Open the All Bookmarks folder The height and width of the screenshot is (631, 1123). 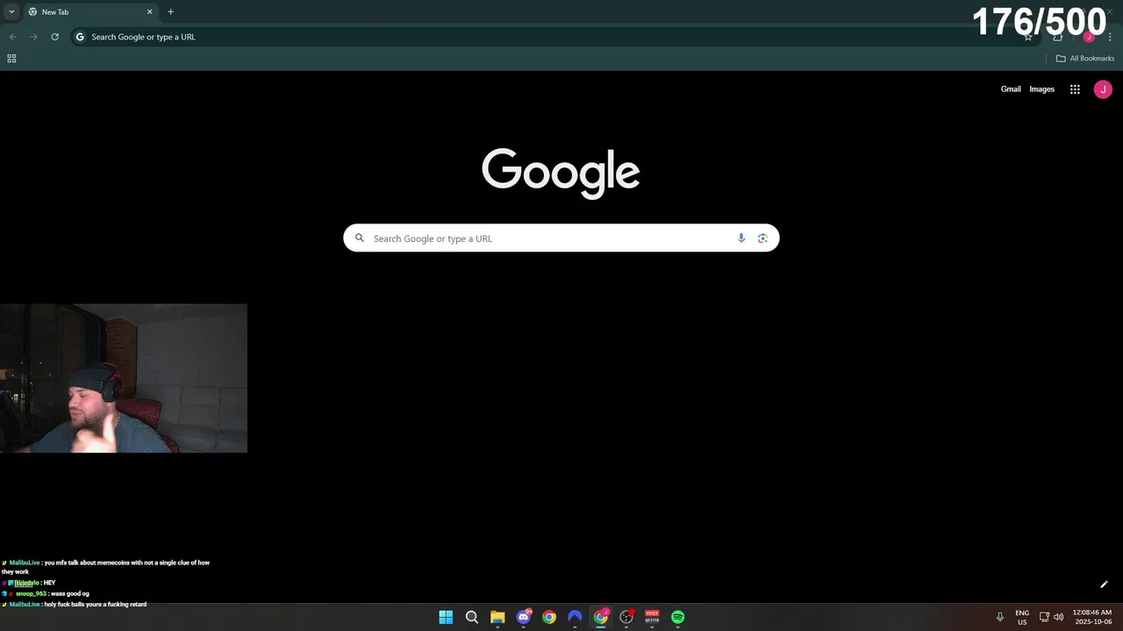click(x=1085, y=59)
